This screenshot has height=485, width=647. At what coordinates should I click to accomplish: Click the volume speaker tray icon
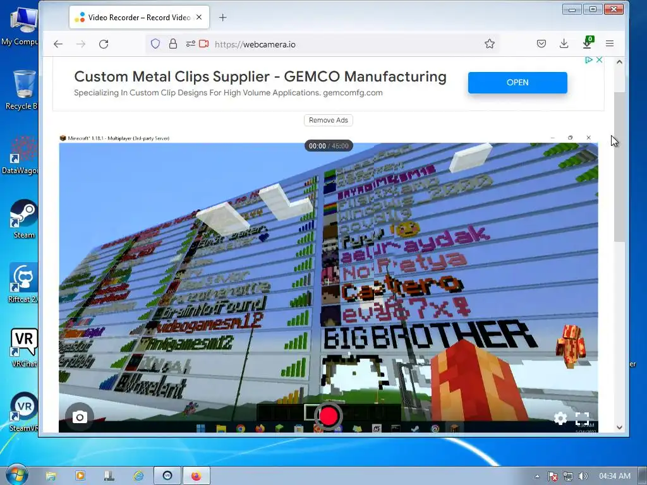(583, 476)
